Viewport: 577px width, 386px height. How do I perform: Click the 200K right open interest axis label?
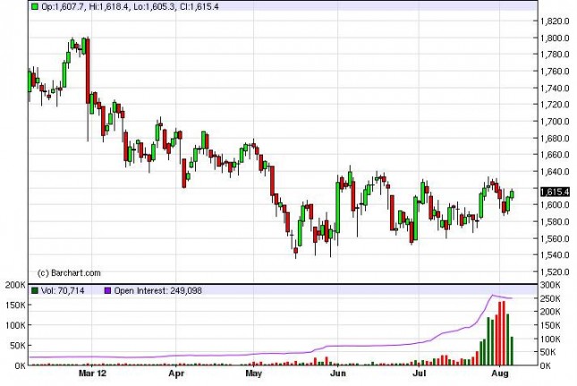[550, 312]
